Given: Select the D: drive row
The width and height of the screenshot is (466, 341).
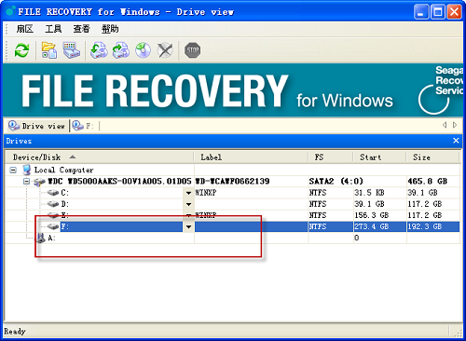Looking at the screenshot, I should click(232, 204).
